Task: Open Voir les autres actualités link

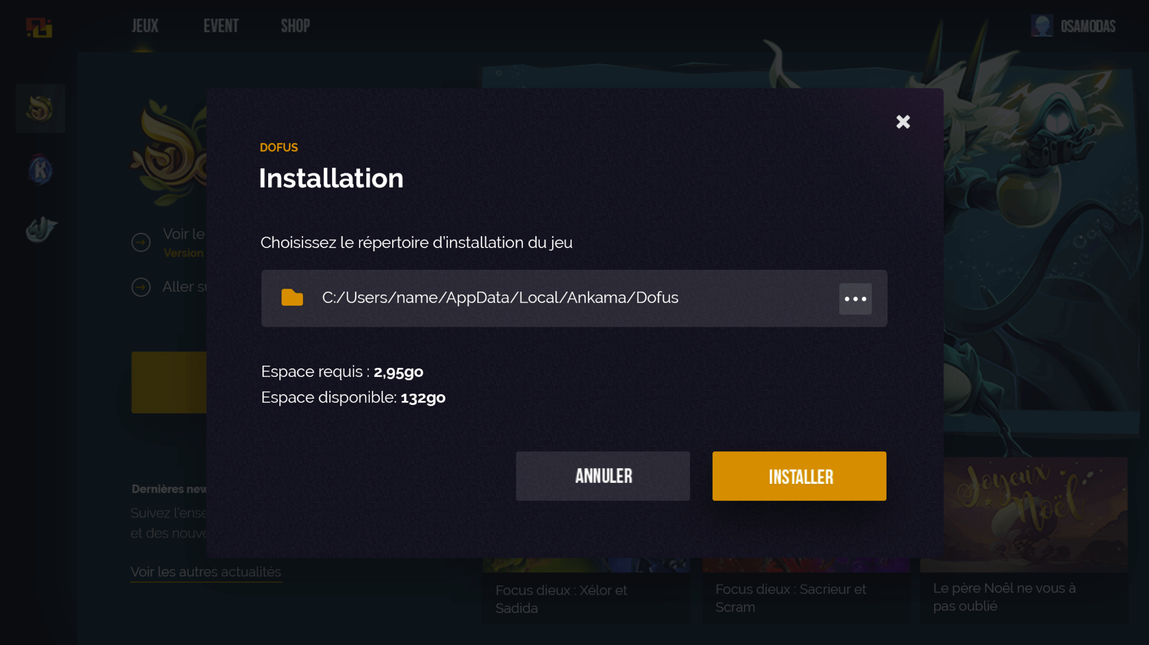Action: tap(205, 572)
